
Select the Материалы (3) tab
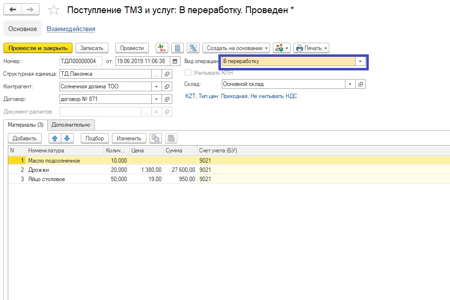[x=26, y=125]
